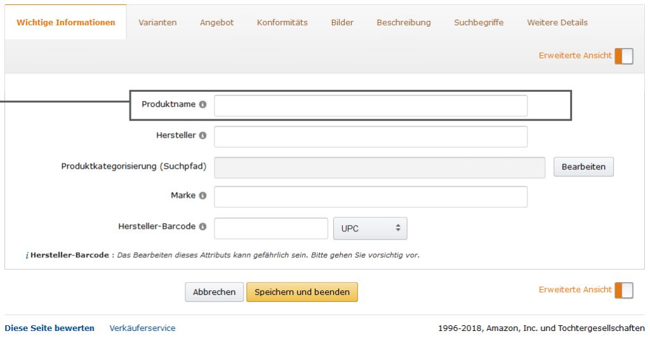Toggle the bottom Erweiterte Ansicht switch
This screenshot has width=650, height=362.
[623, 290]
